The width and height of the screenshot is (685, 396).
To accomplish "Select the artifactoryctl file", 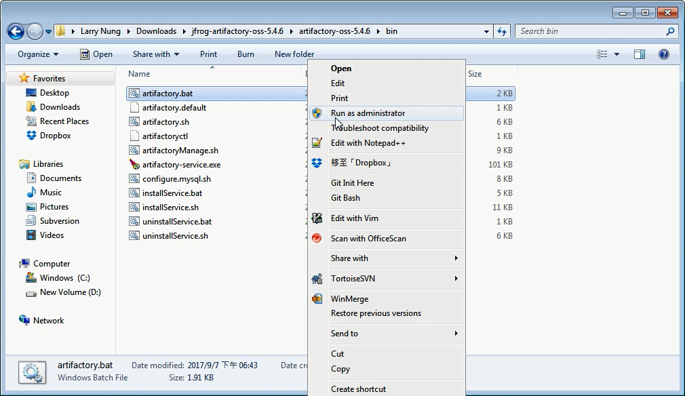I will [165, 136].
